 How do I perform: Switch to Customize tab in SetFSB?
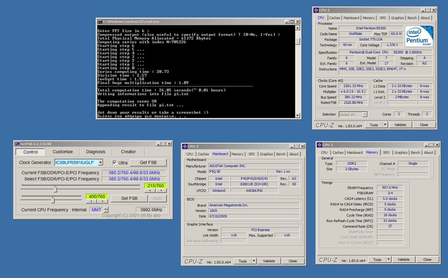63,152
